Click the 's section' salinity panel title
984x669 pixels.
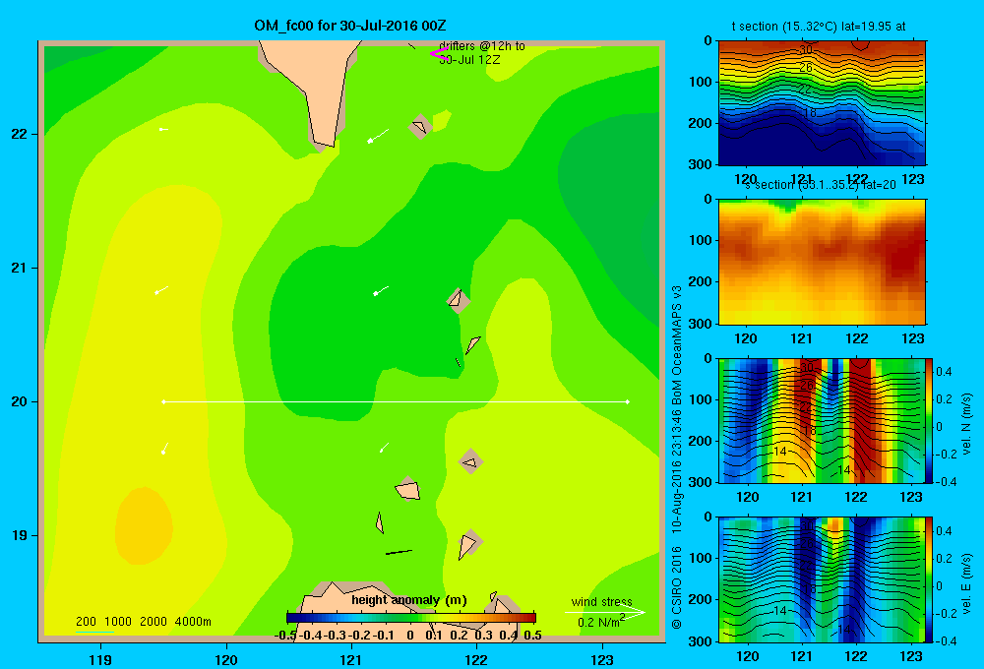[820, 185]
